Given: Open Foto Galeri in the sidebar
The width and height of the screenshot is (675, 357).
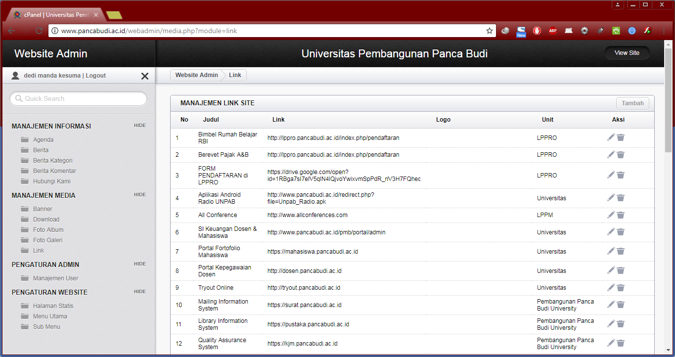Looking at the screenshot, I should tap(47, 240).
